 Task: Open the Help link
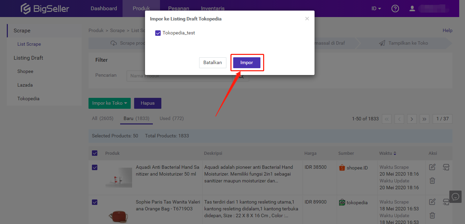(x=447, y=30)
